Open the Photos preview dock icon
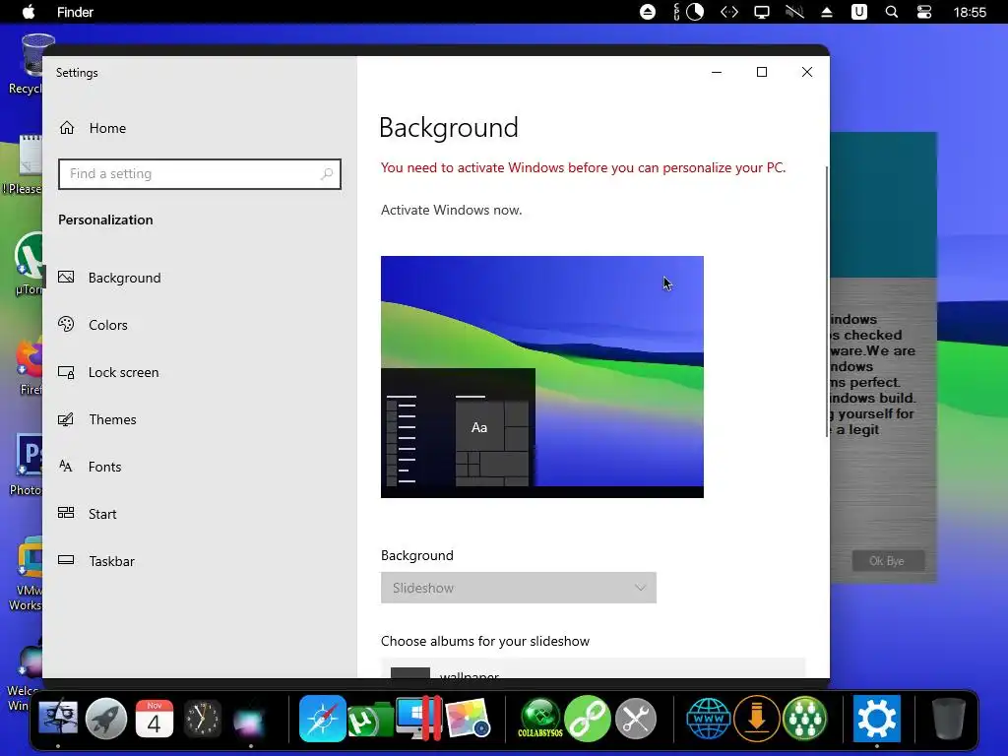 point(468,718)
